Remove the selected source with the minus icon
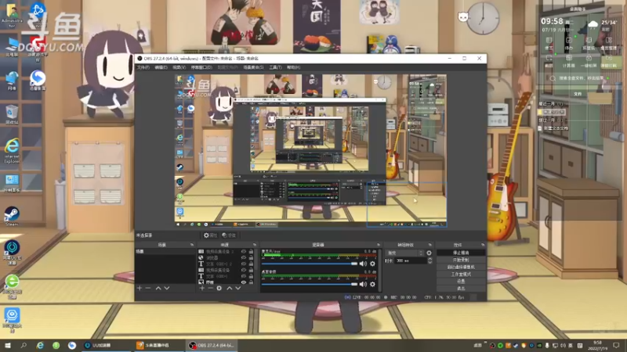This screenshot has height=352, width=627. [x=210, y=288]
